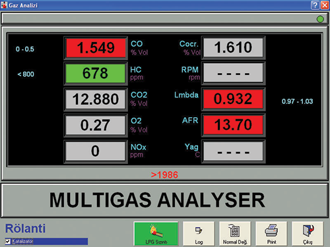This screenshot has width=330, height=247.
Task: Click the green status indicator light
Action: tap(320, 19)
